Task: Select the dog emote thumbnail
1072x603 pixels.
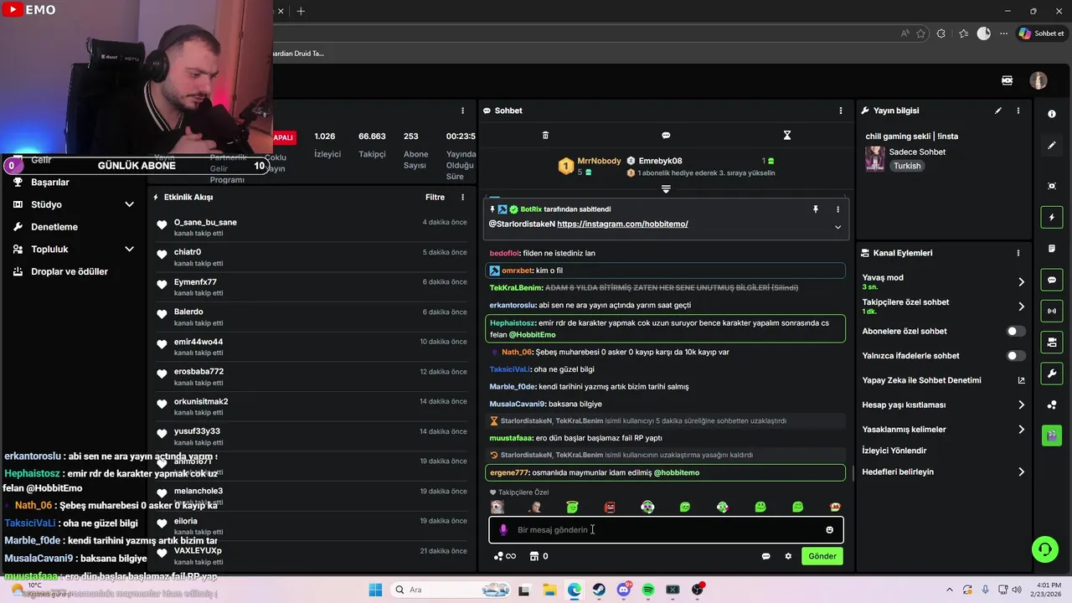Action: click(x=497, y=508)
